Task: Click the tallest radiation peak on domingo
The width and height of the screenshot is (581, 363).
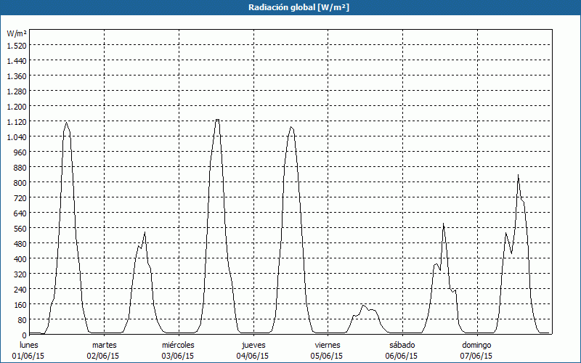Action: (x=518, y=175)
